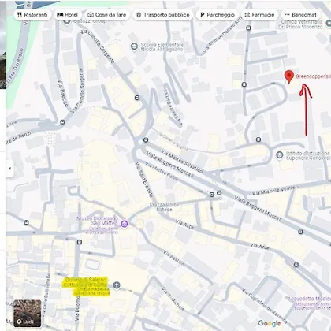
Task: Select the Hotel category chip
Action: (68, 15)
